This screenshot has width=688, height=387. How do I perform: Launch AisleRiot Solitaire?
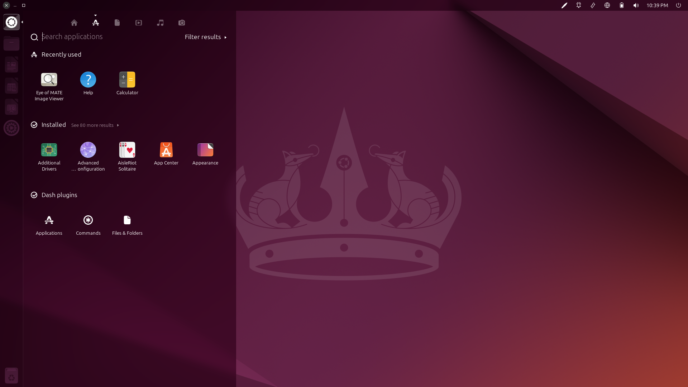[127, 150]
